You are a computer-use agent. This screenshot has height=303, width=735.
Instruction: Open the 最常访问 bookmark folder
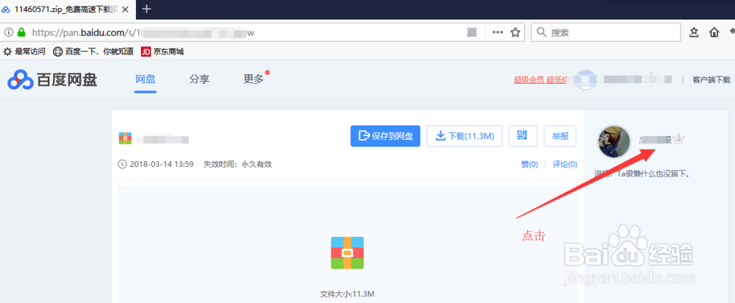(x=24, y=51)
